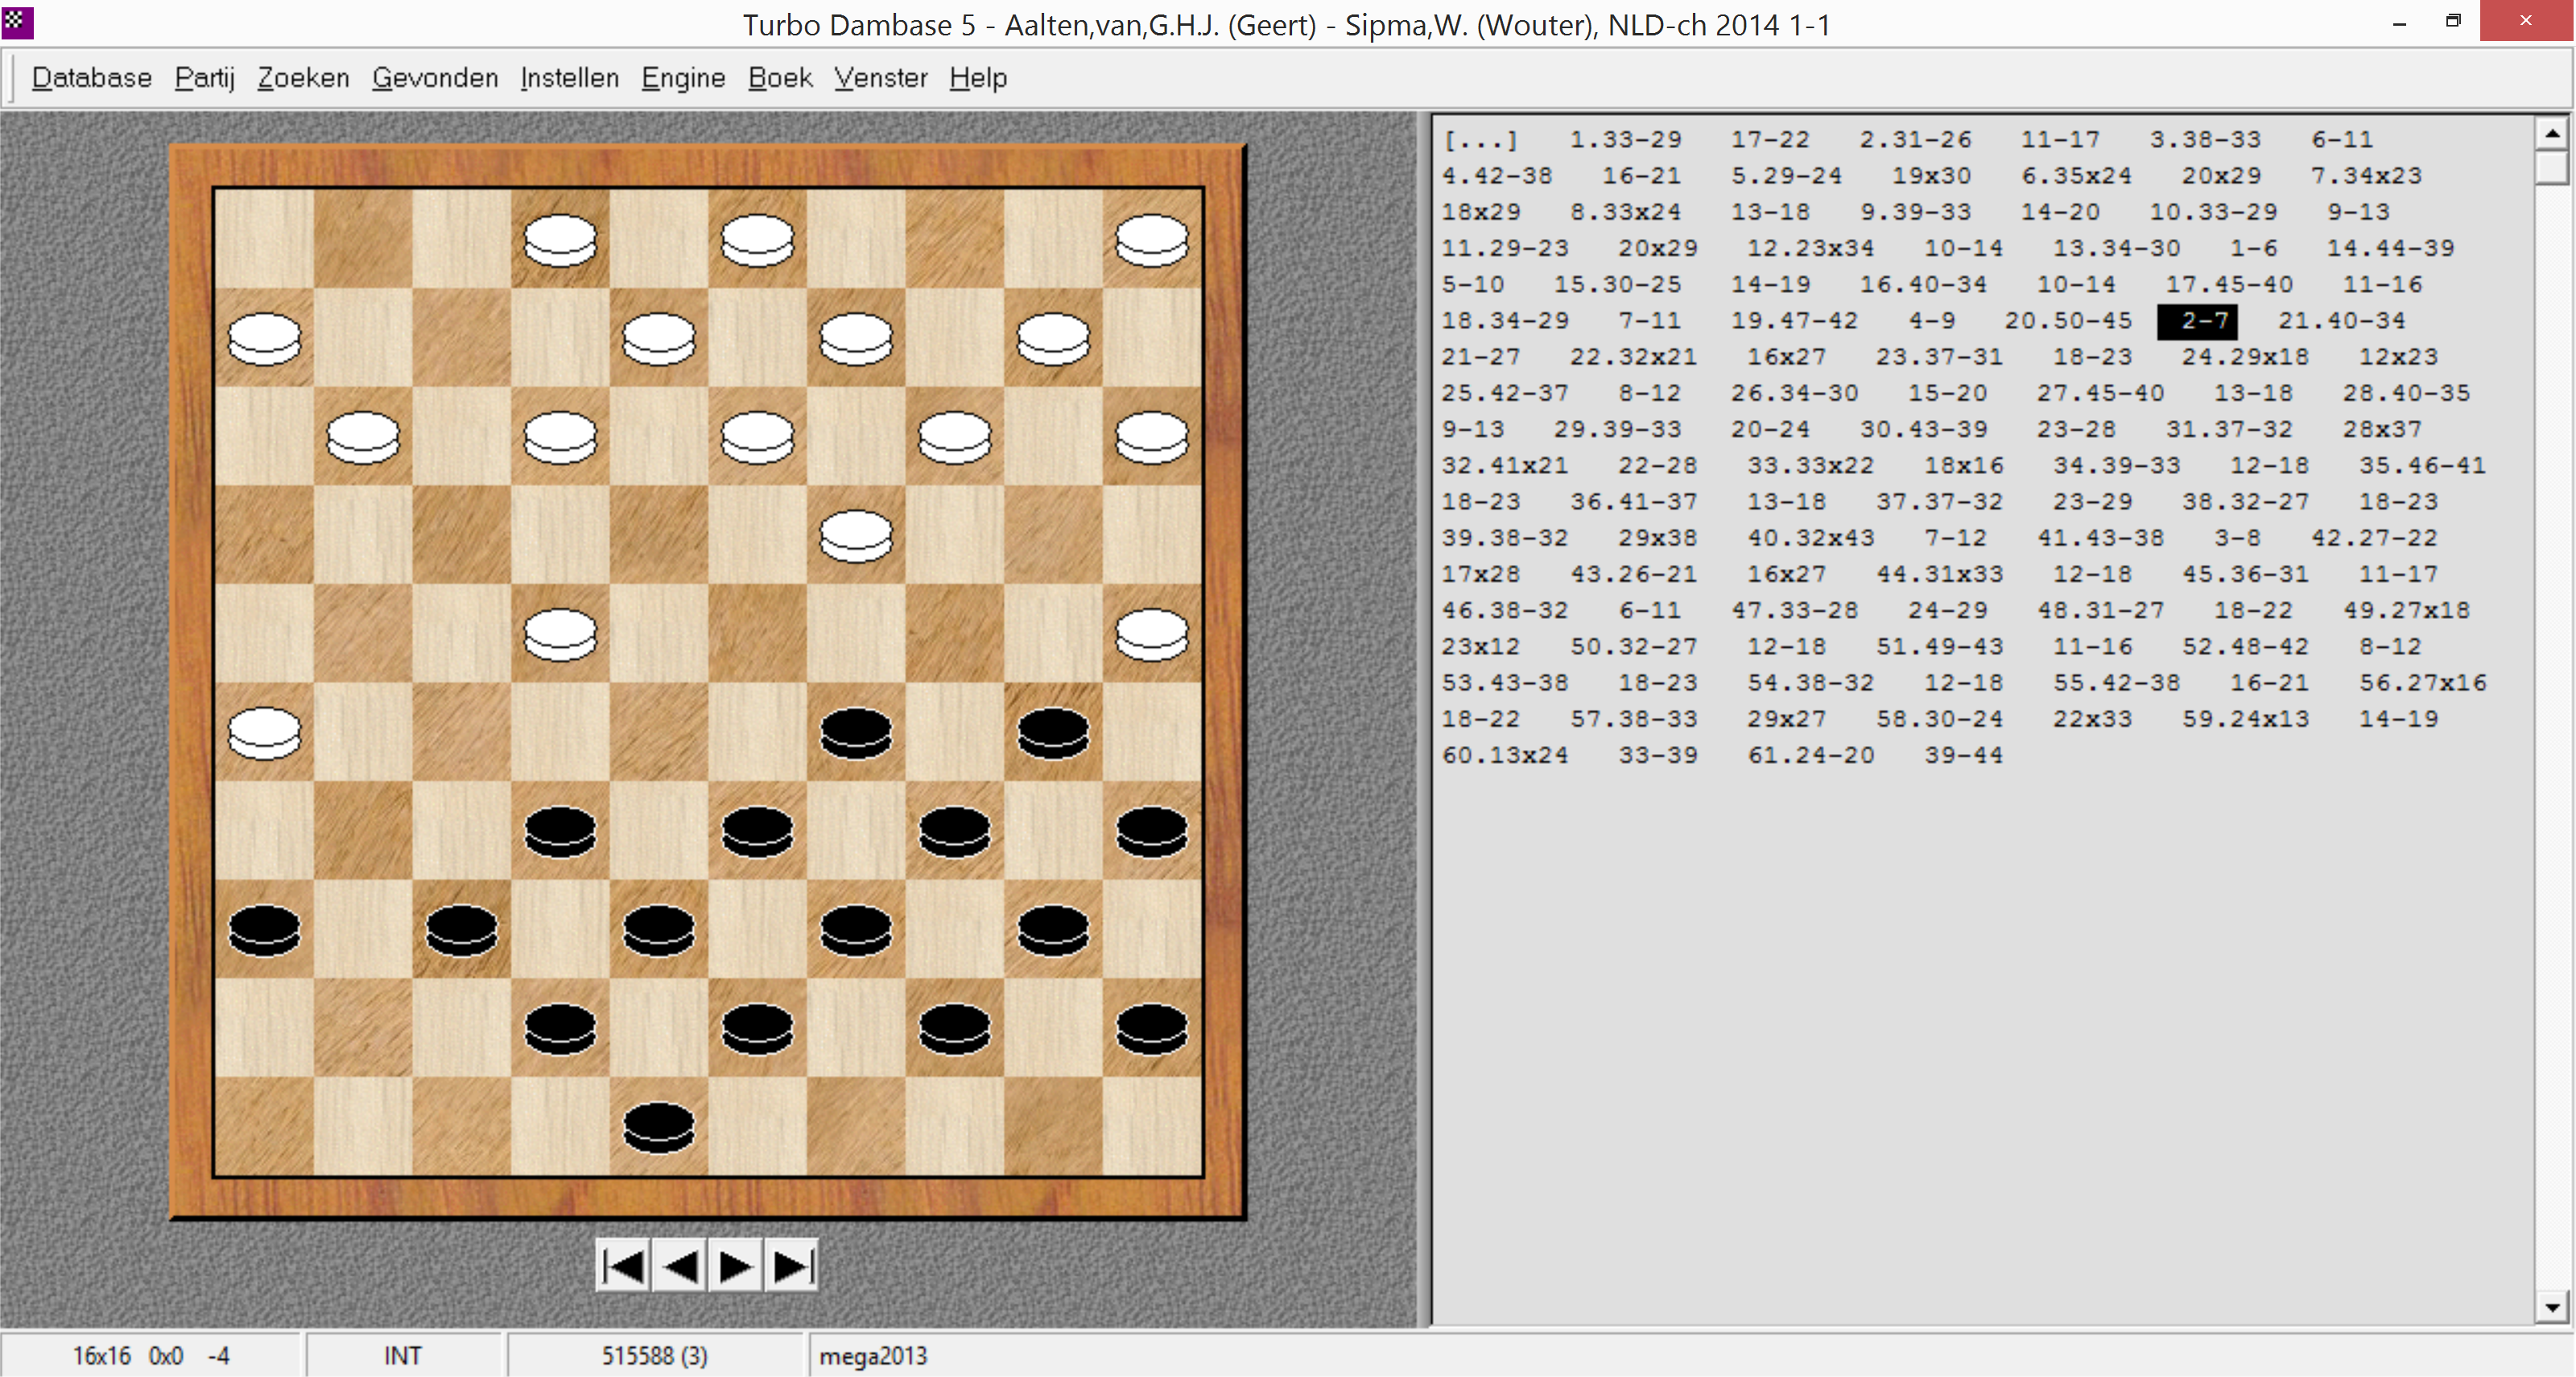
Task: Open the Database menu
Action: coord(91,78)
